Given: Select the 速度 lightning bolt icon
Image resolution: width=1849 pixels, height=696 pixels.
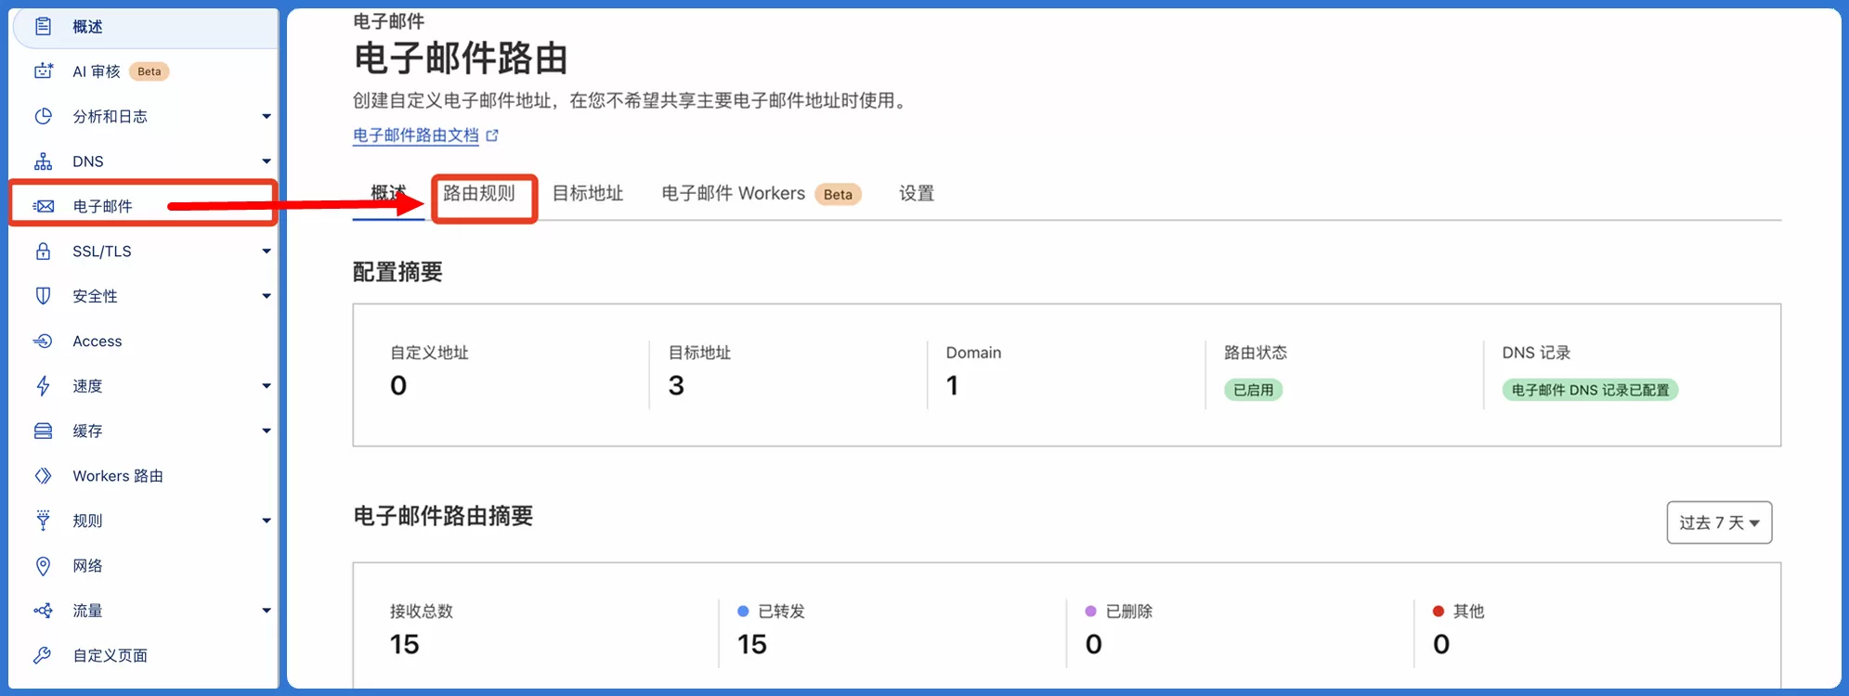Looking at the screenshot, I should tap(43, 386).
